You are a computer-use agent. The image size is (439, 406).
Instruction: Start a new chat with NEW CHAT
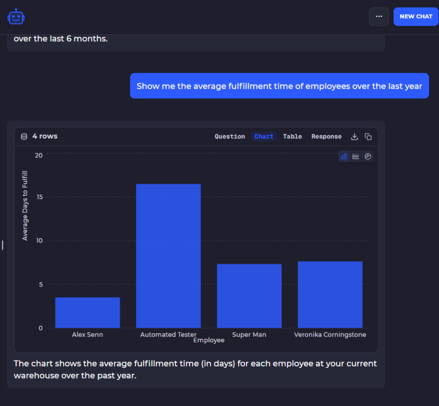point(416,17)
